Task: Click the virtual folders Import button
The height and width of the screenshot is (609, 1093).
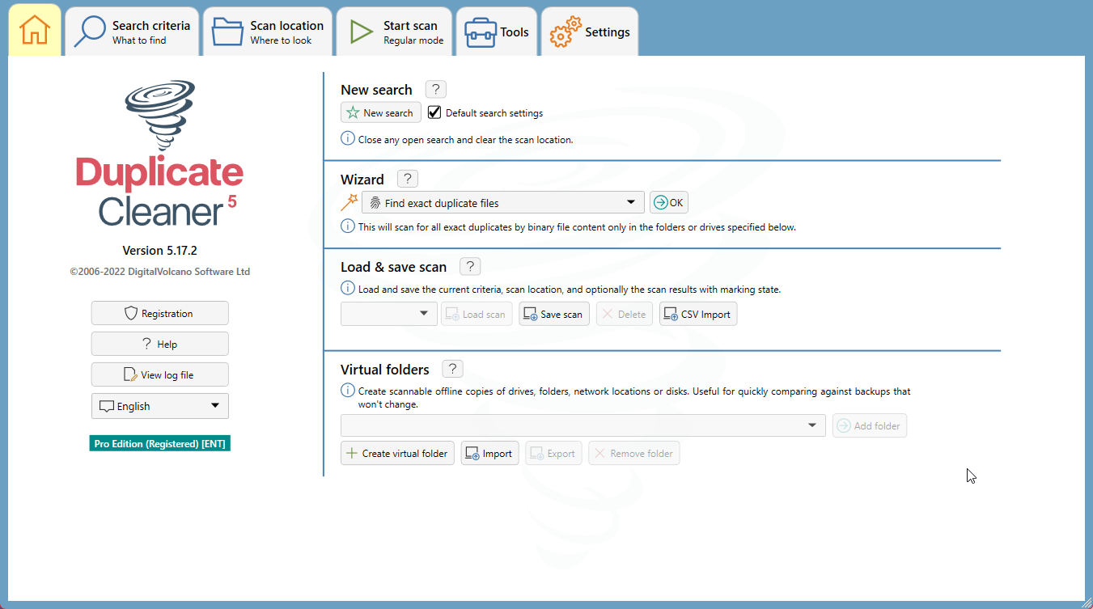Action: coord(489,453)
